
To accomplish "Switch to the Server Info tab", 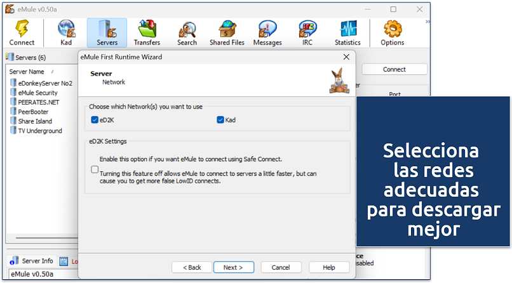I will [x=31, y=261].
